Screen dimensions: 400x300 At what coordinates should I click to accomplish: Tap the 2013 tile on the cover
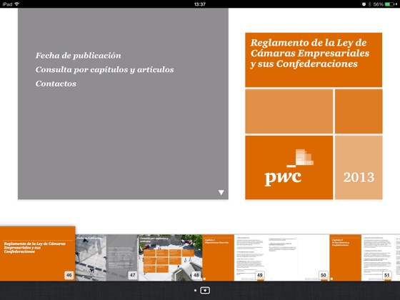coord(359,167)
